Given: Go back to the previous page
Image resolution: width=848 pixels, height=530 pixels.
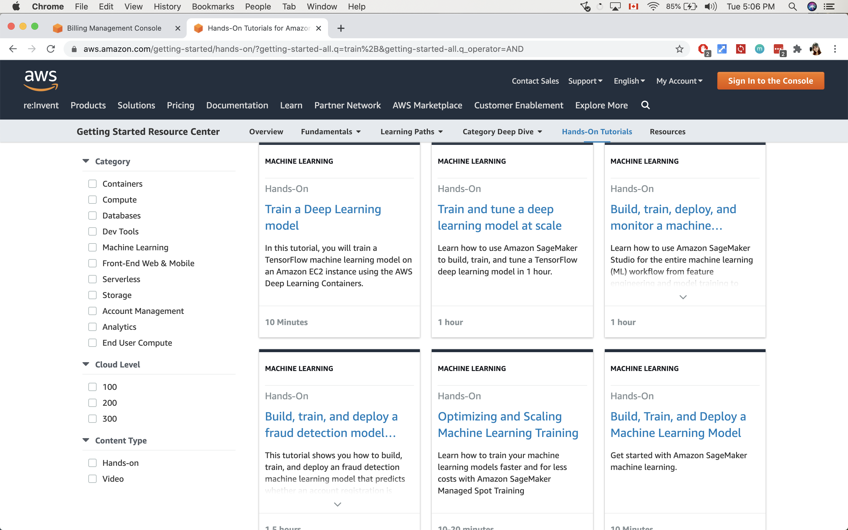Looking at the screenshot, I should coord(13,49).
